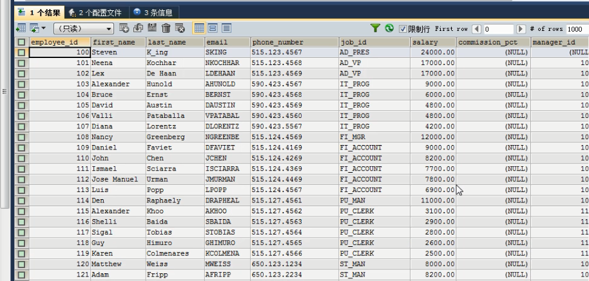The width and height of the screenshot is (589, 281).
Task: Click the duplicate current row icon
Action: [139, 28]
